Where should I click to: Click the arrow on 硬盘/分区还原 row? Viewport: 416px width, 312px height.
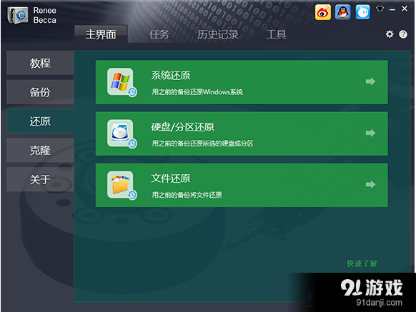[370, 133]
